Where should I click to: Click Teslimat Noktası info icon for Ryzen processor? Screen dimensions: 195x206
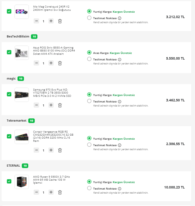(x=120, y=189)
